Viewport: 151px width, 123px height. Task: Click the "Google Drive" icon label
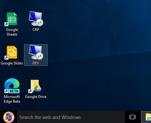pyautogui.click(x=36, y=97)
